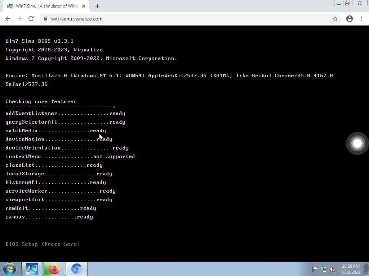Click the muted volume tray icon
Image resolution: width=369 pixels, height=276 pixels.
[x=333, y=269]
